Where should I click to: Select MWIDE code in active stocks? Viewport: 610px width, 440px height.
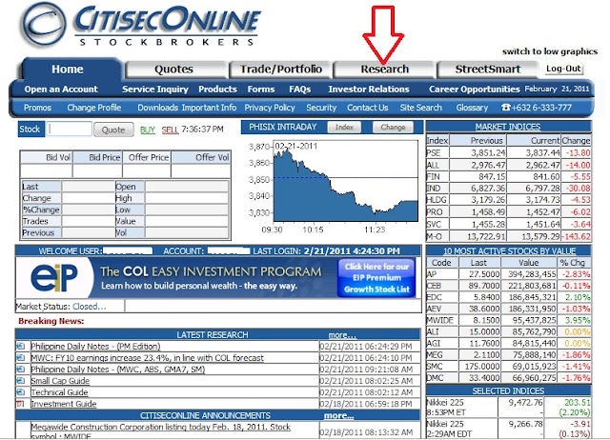point(438,320)
